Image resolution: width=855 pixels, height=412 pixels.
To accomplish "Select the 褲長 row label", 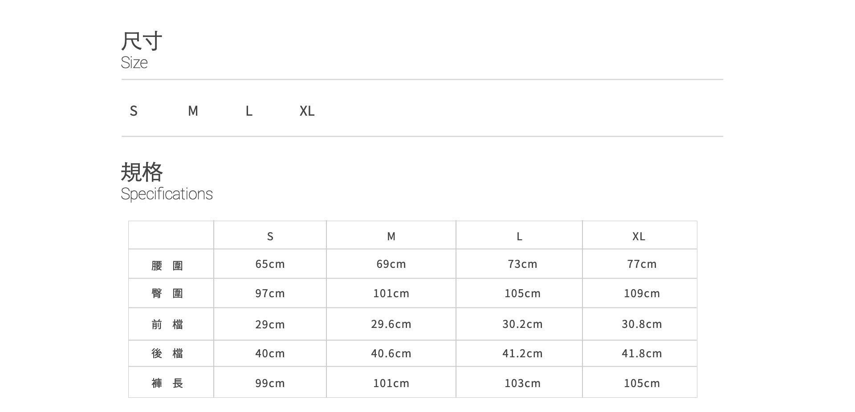I will [x=167, y=383].
